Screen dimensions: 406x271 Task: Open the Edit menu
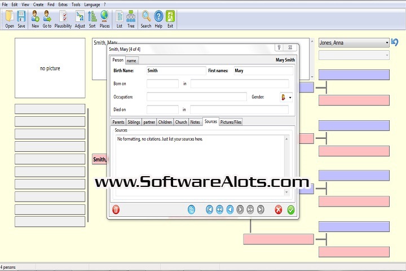[x=15, y=5]
